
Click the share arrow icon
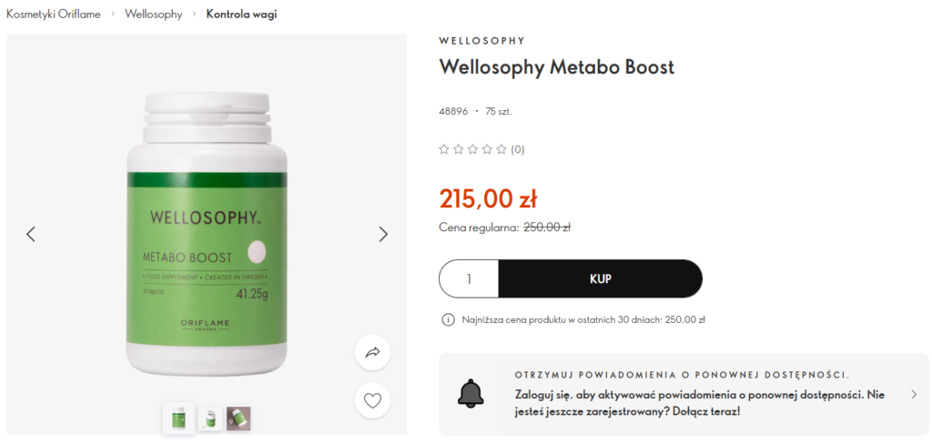(x=372, y=352)
